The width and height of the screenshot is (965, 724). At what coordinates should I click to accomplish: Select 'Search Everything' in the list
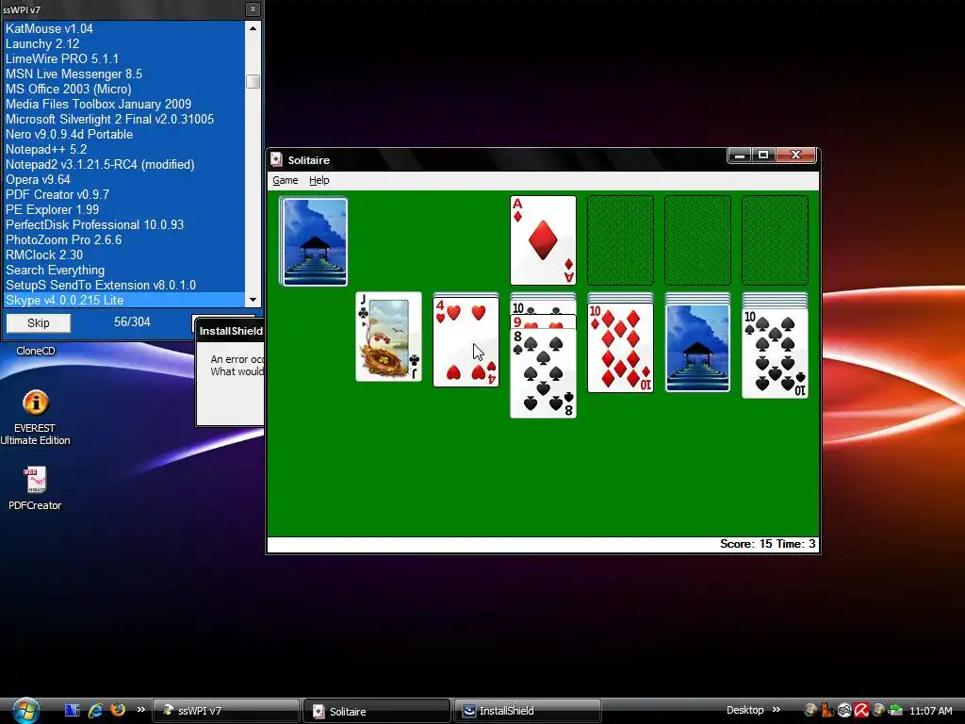point(124,270)
